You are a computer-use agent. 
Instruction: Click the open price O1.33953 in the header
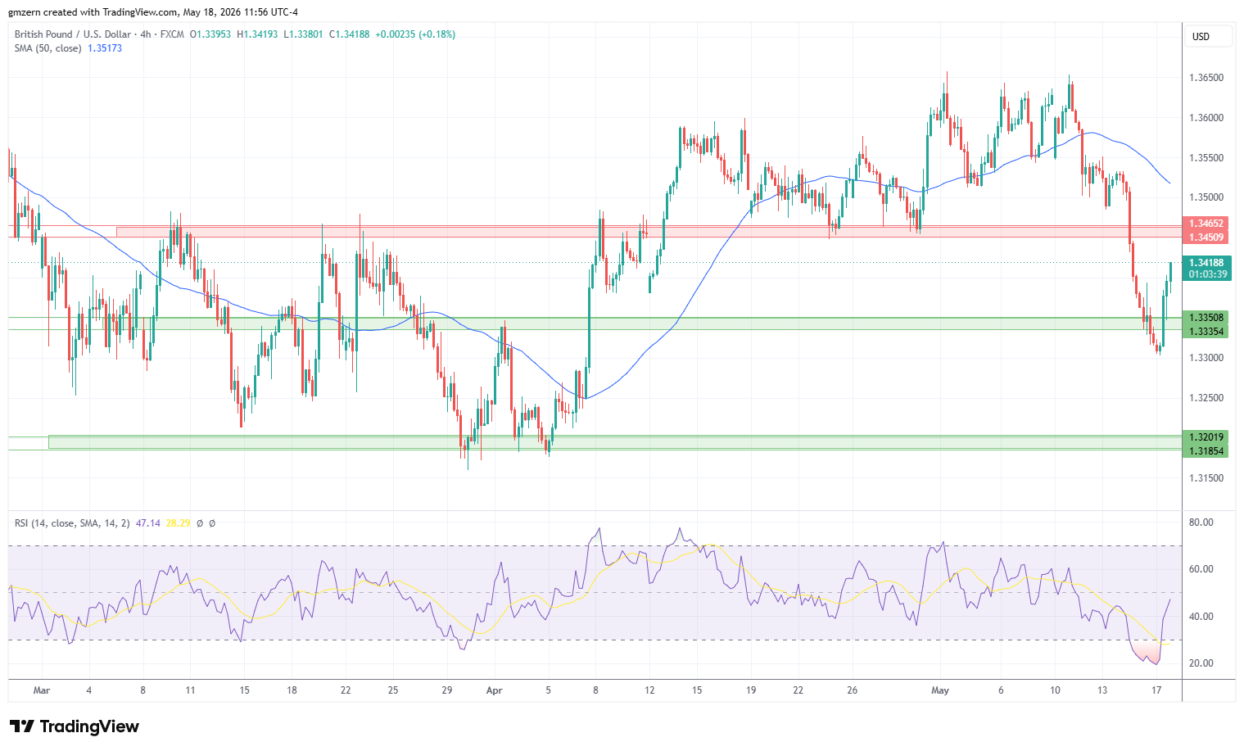click(210, 34)
